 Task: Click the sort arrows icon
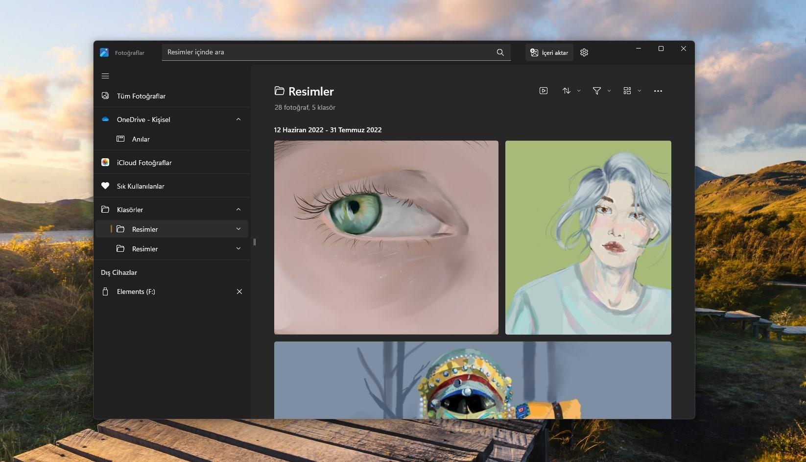(567, 91)
